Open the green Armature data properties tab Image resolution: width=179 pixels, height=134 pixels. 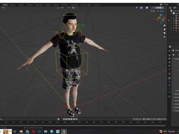pos(169,89)
